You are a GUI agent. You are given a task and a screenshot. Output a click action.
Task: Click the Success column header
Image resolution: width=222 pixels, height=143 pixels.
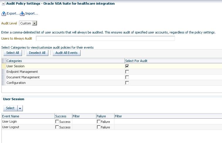point(64,116)
